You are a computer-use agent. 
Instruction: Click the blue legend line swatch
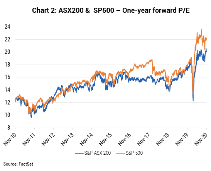click(x=79, y=153)
